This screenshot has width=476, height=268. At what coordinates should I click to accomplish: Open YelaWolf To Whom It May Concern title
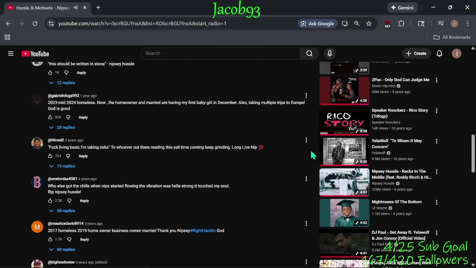(397, 144)
